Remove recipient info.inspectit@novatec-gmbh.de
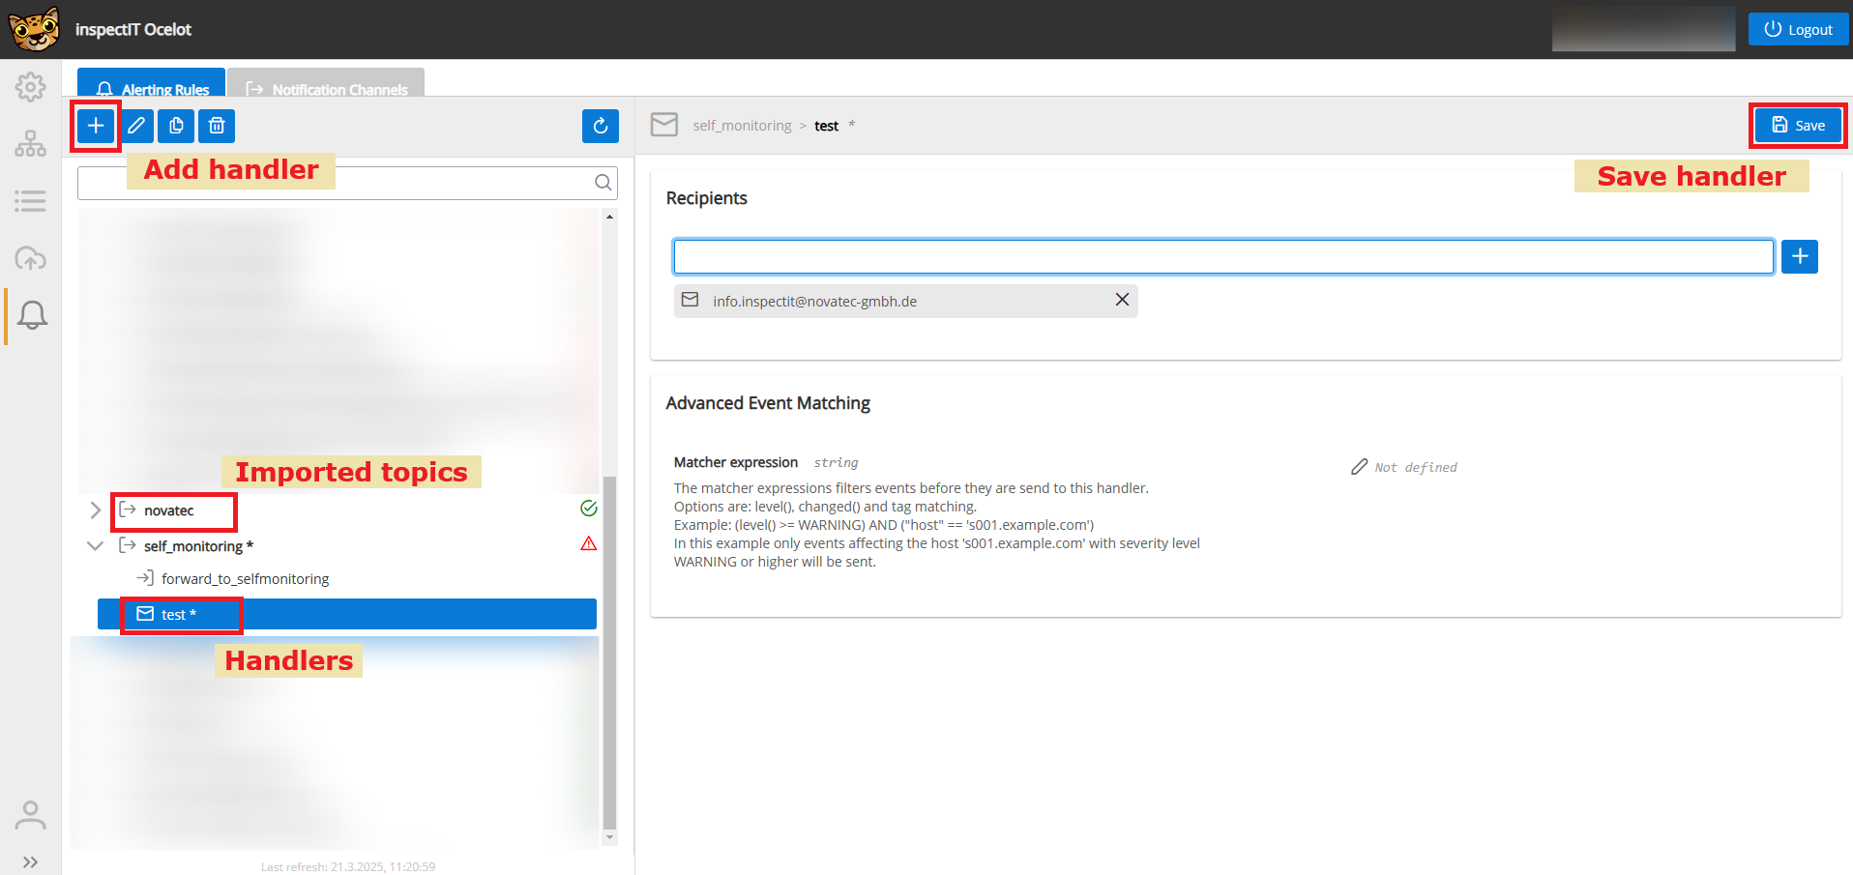The height and width of the screenshot is (875, 1853). pyautogui.click(x=1122, y=300)
